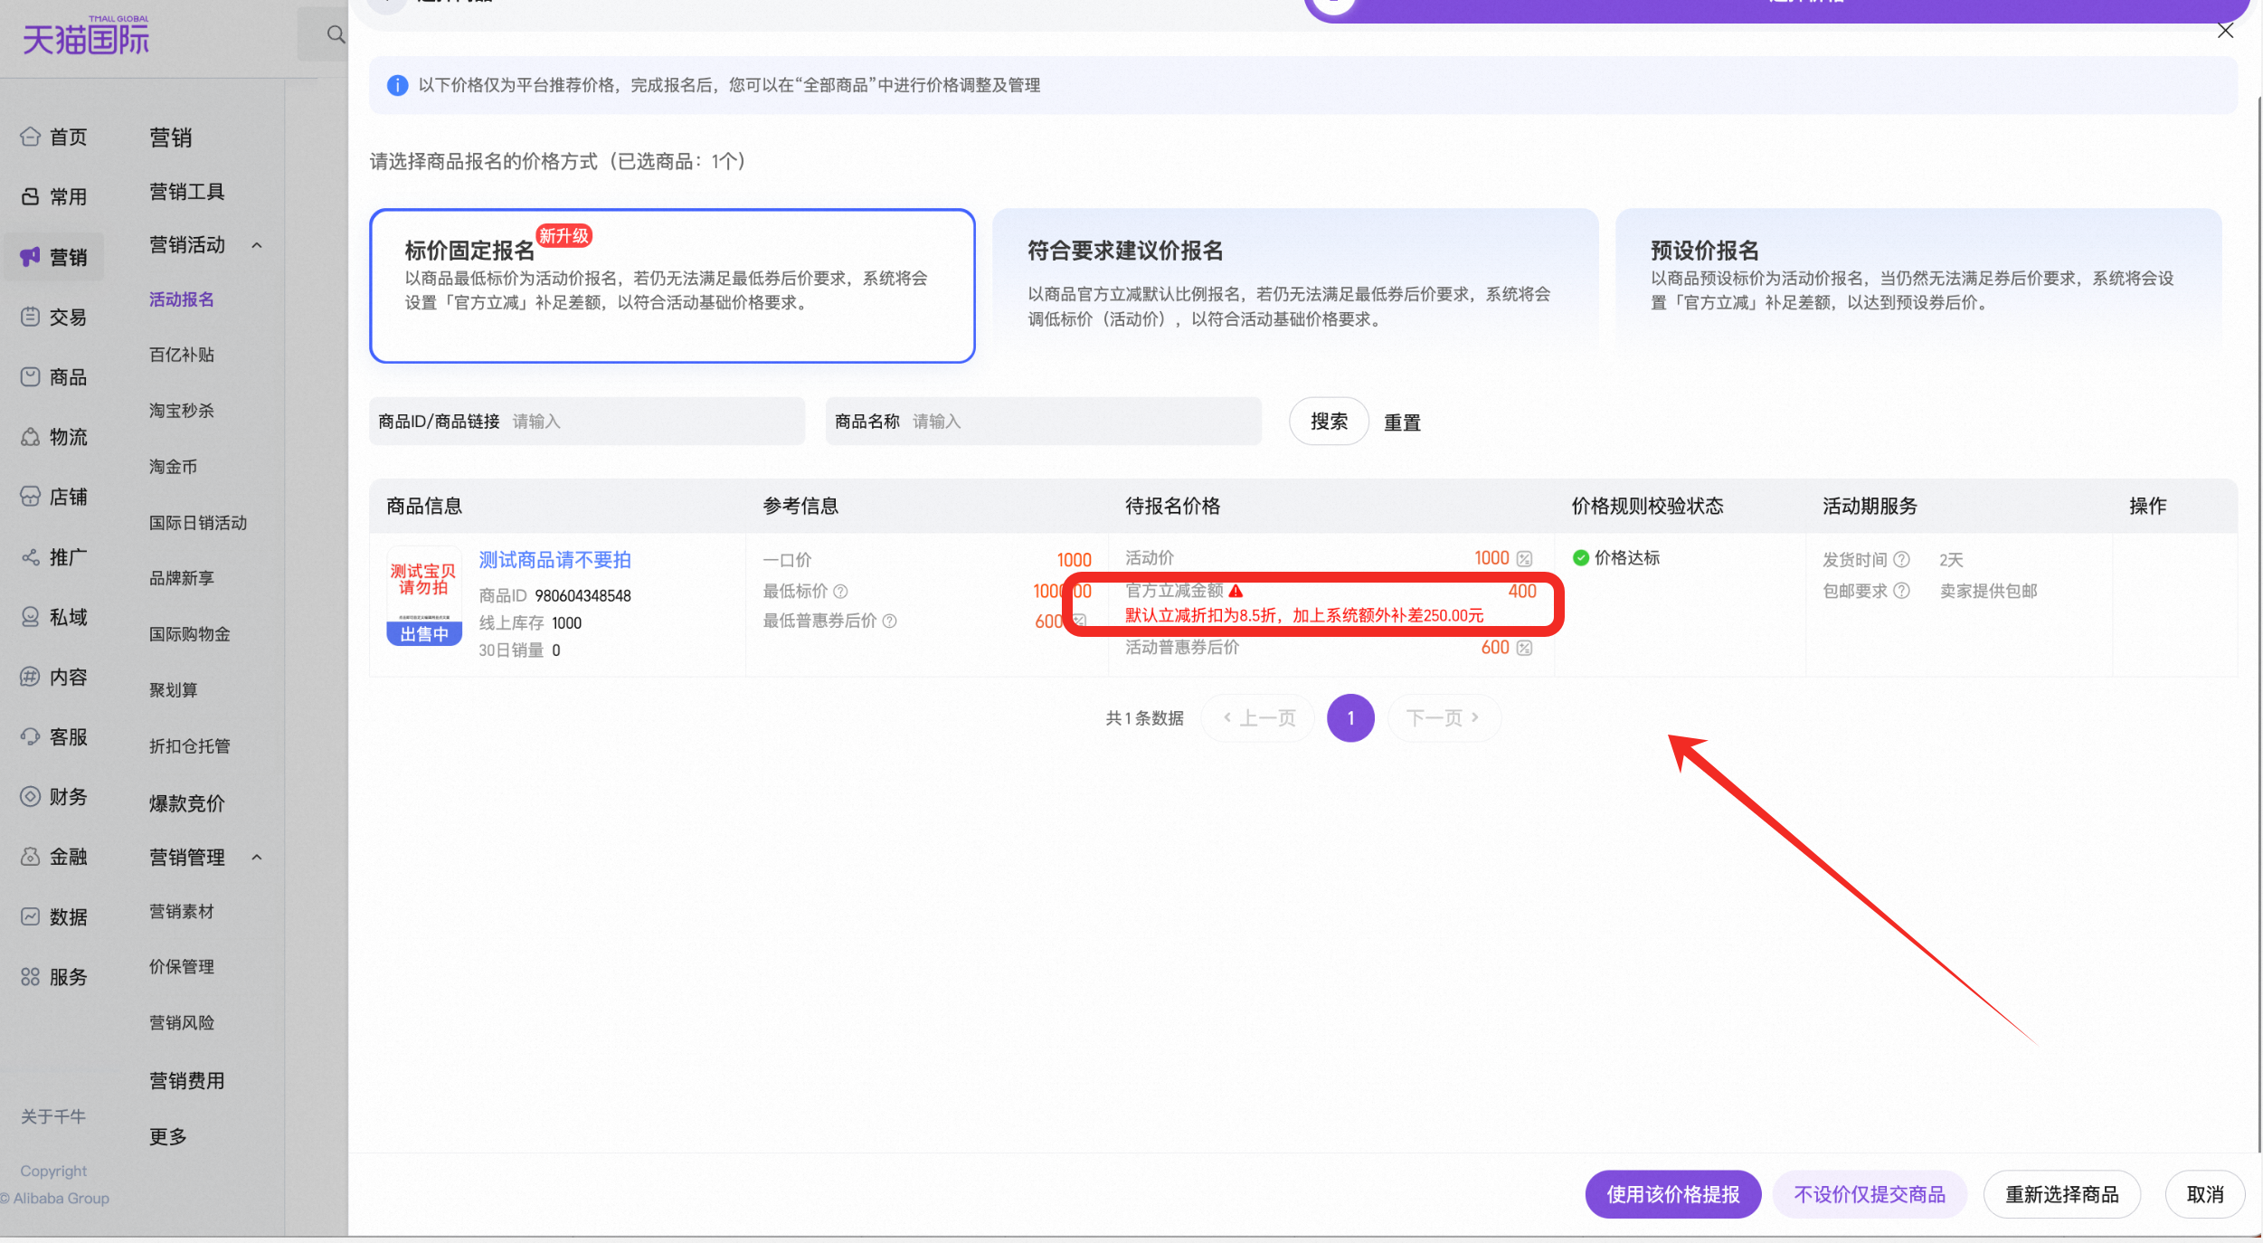Open 营销工具 menu item
The height and width of the screenshot is (1243, 2263).
click(187, 192)
